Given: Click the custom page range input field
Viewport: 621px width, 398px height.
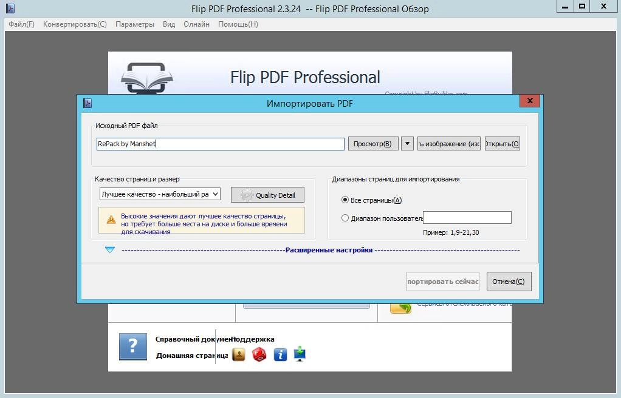Looking at the screenshot, I should click(467, 218).
